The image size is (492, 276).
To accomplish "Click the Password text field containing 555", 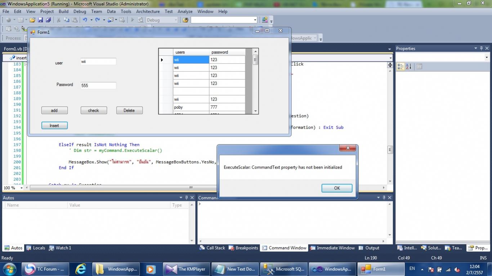I will [98, 86].
